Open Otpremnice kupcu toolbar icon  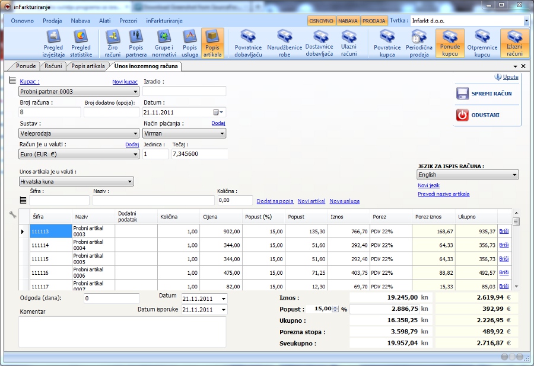[482, 43]
